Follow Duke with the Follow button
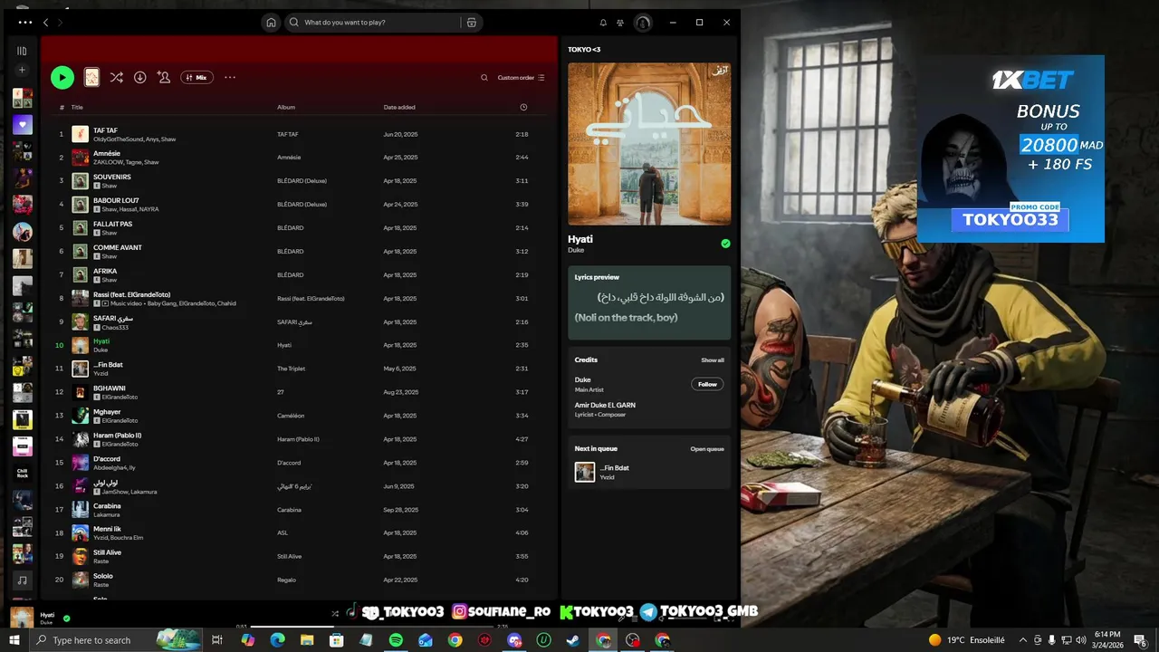Image resolution: width=1159 pixels, height=652 pixels. (x=707, y=384)
